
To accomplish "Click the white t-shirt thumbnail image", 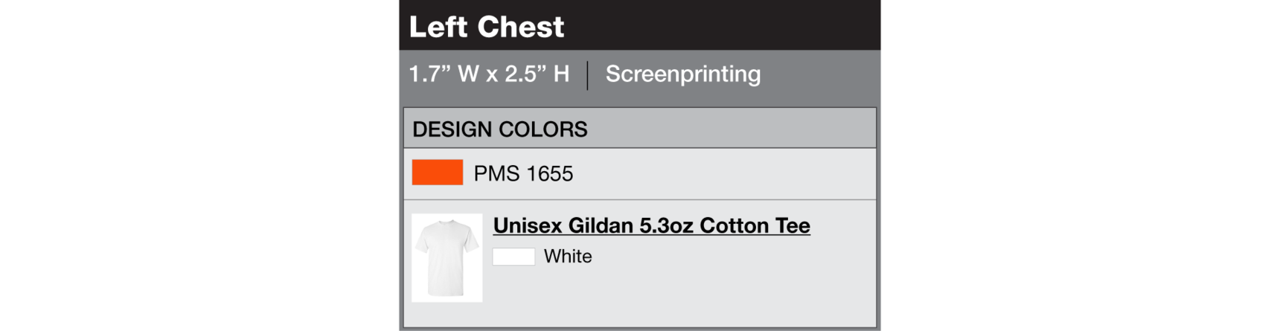I will pos(447,257).
